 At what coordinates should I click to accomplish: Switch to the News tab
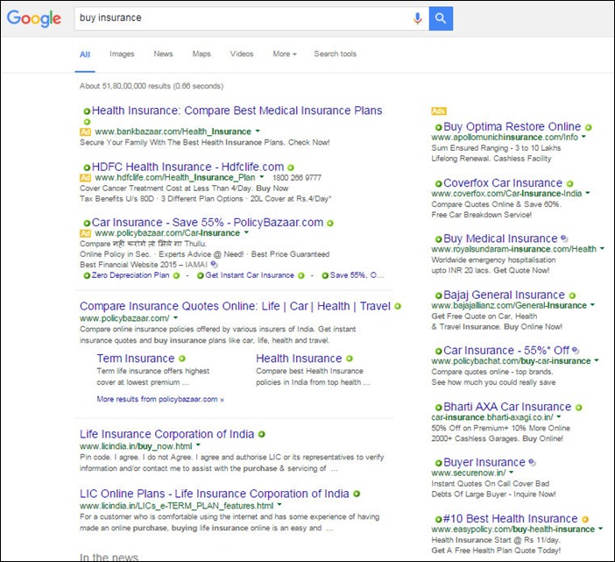[163, 54]
